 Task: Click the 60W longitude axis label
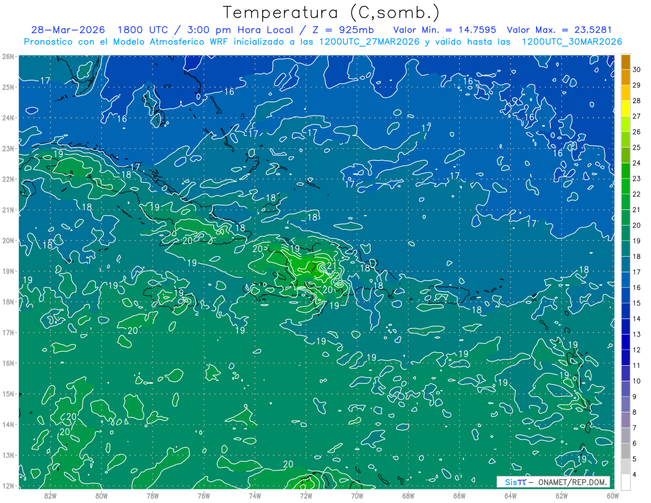tap(612, 495)
